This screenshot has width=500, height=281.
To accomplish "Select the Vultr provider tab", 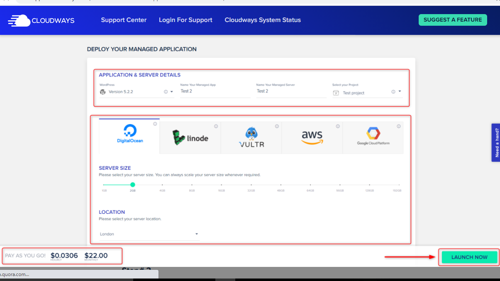I will pos(251,138).
